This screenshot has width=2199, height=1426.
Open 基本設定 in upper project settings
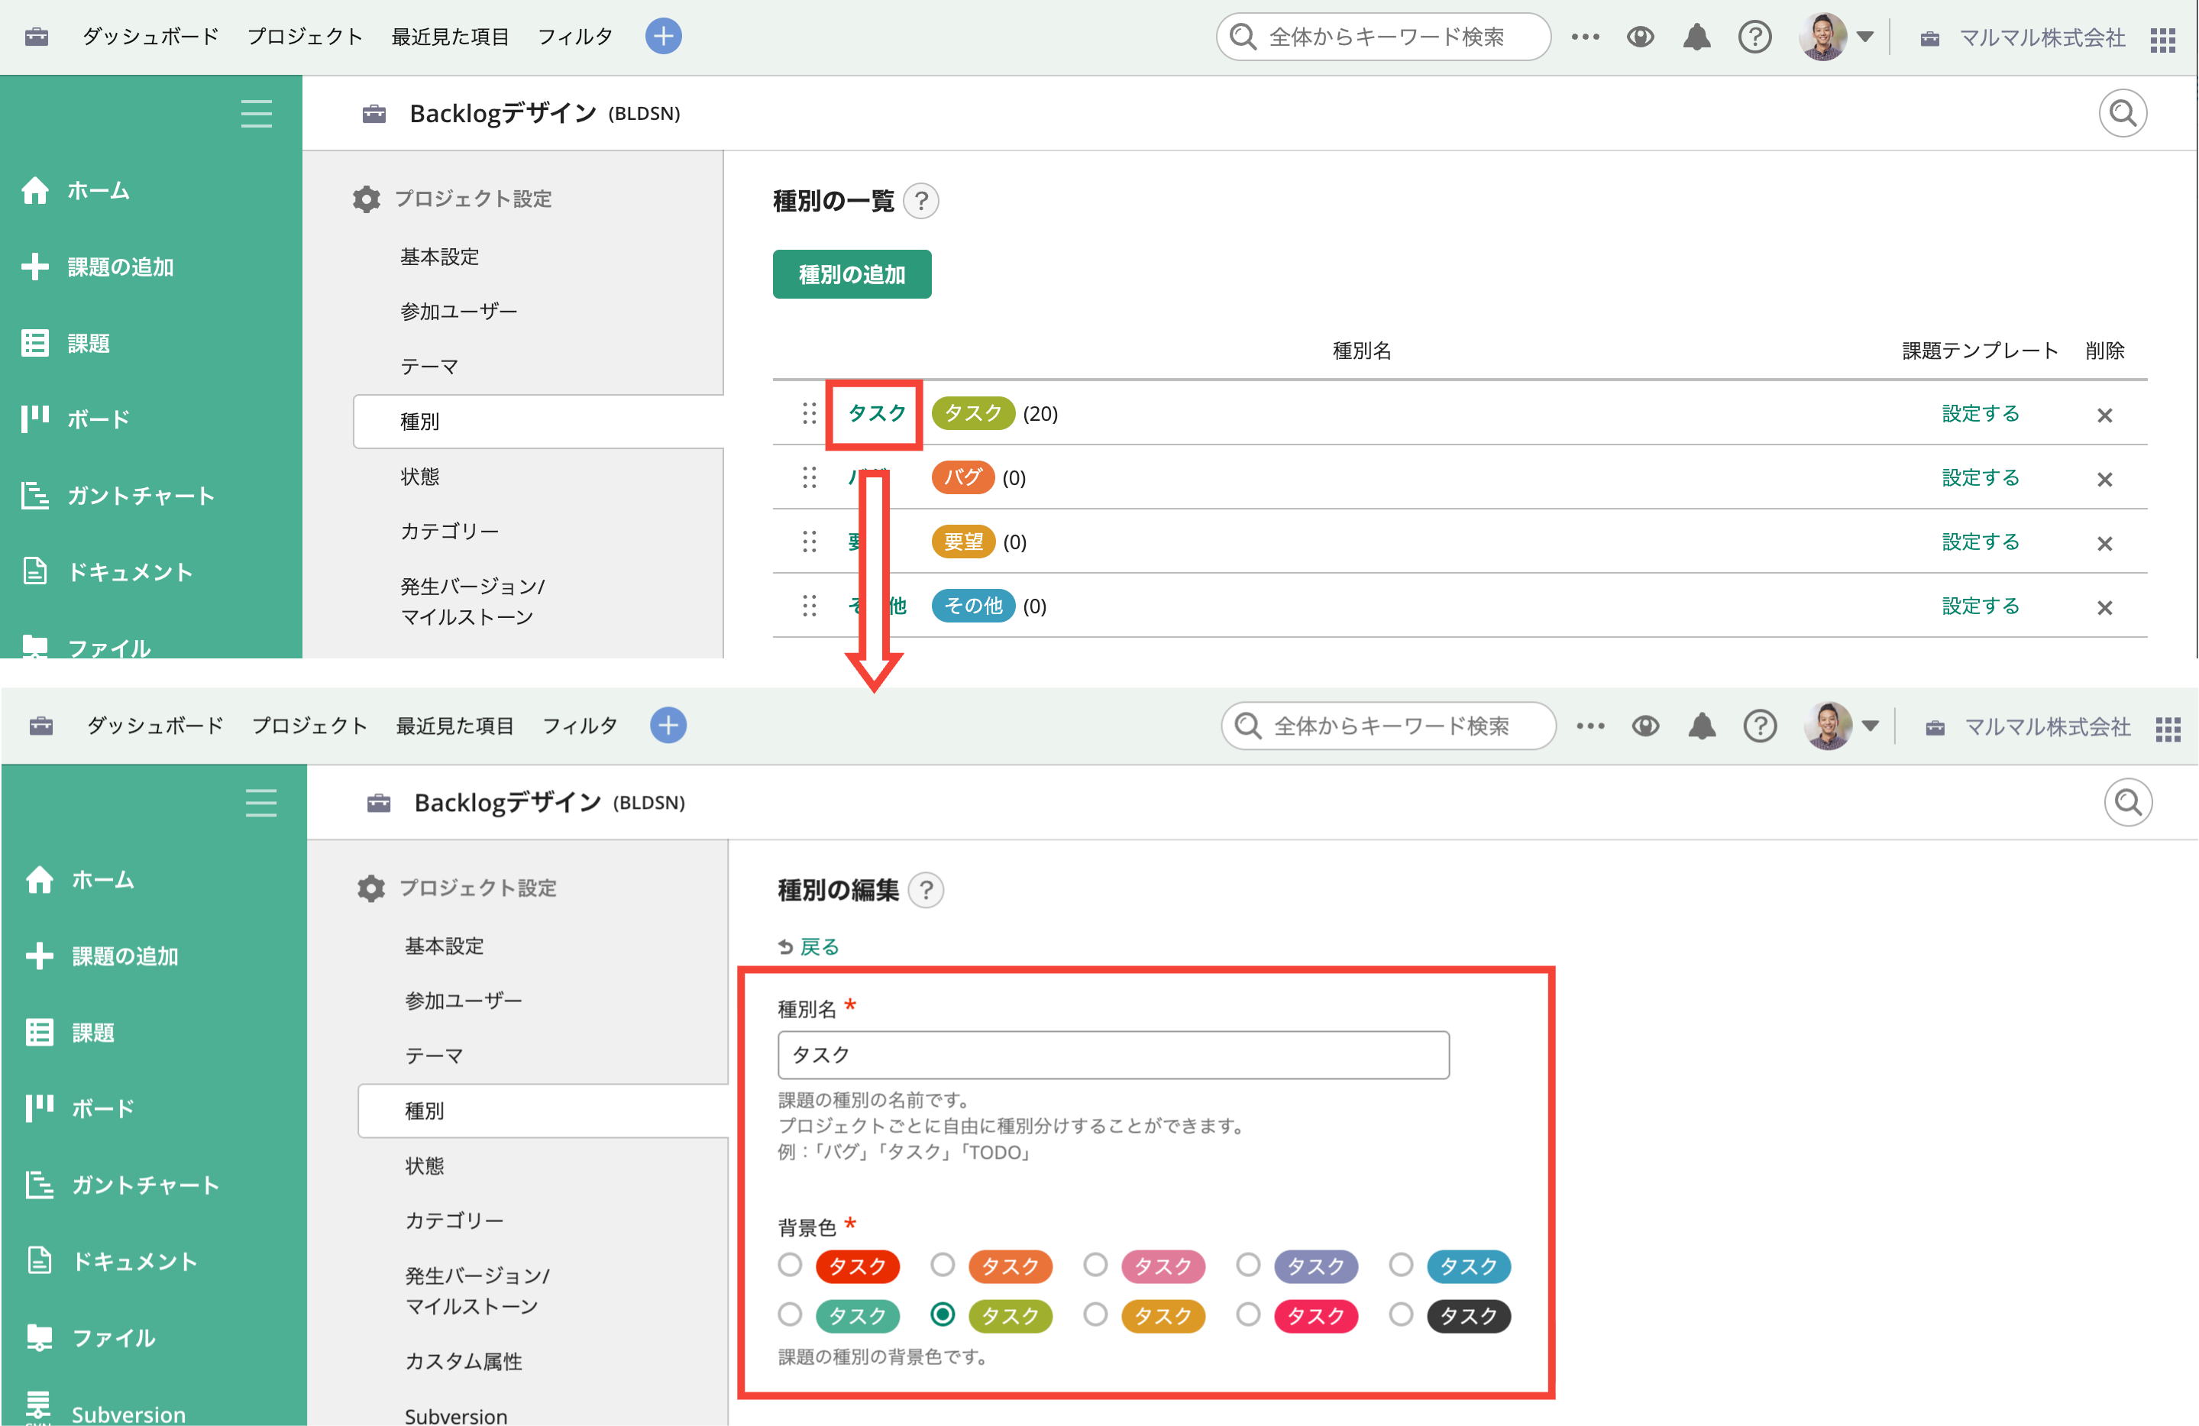[x=439, y=256]
